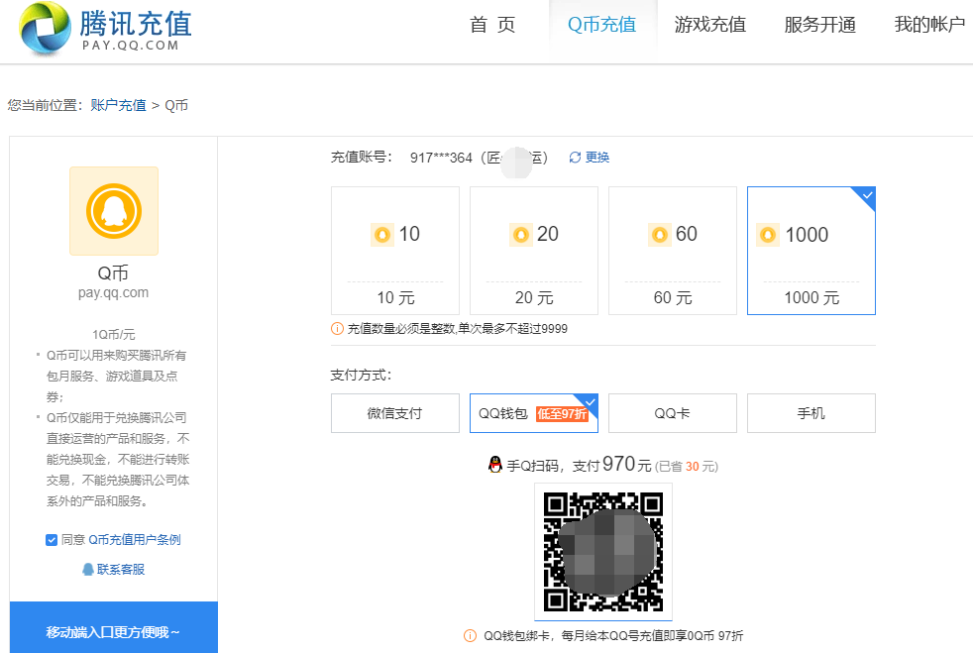Click the penguin icon beside 联系客服
This screenshot has height=653, width=973.
[88, 569]
